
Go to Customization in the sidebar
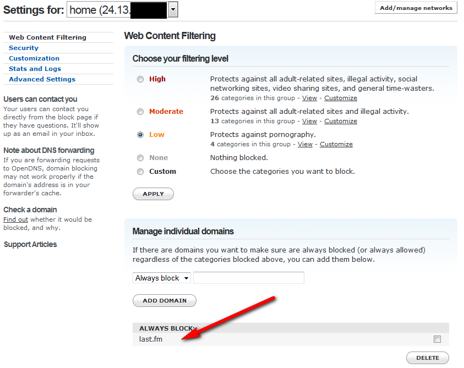click(x=34, y=58)
